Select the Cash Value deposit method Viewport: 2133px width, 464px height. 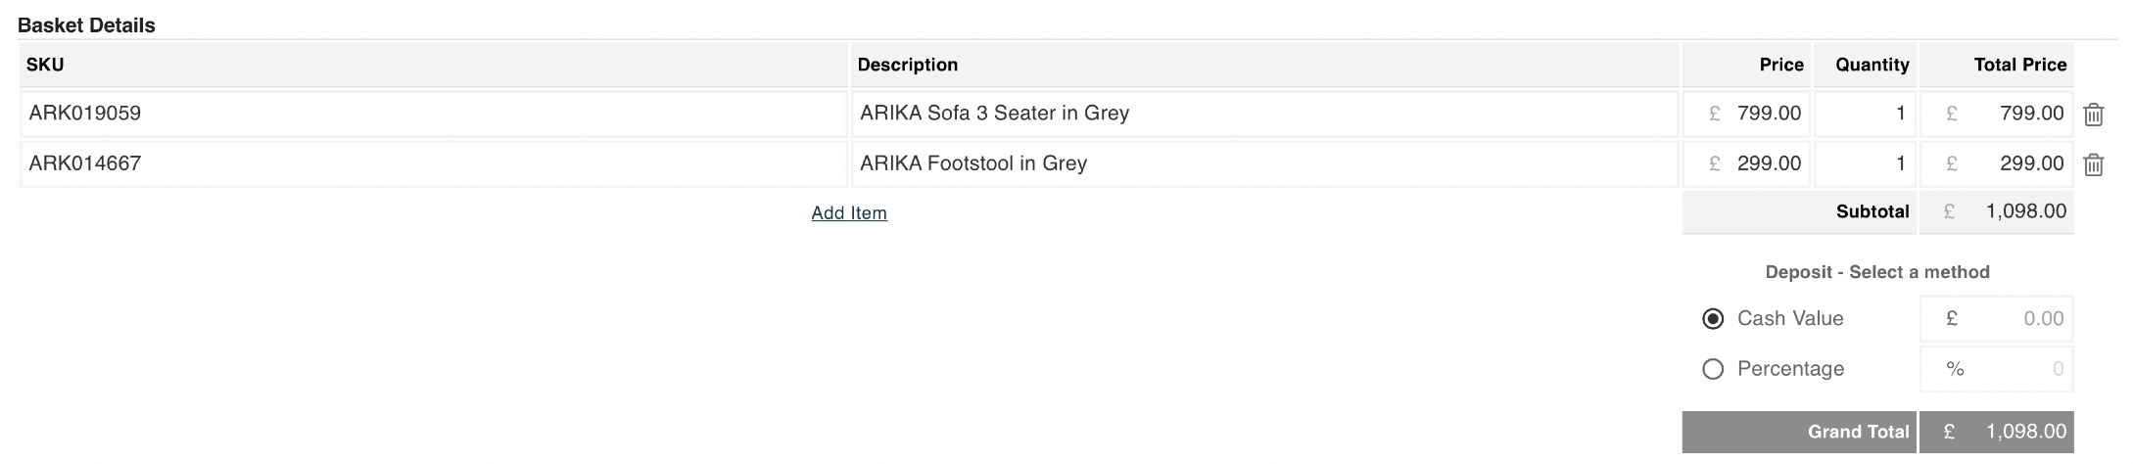click(x=1713, y=319)
